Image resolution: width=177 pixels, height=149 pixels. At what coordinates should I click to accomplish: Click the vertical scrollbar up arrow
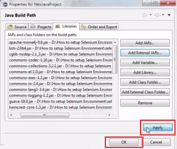[x=115, y=43]
